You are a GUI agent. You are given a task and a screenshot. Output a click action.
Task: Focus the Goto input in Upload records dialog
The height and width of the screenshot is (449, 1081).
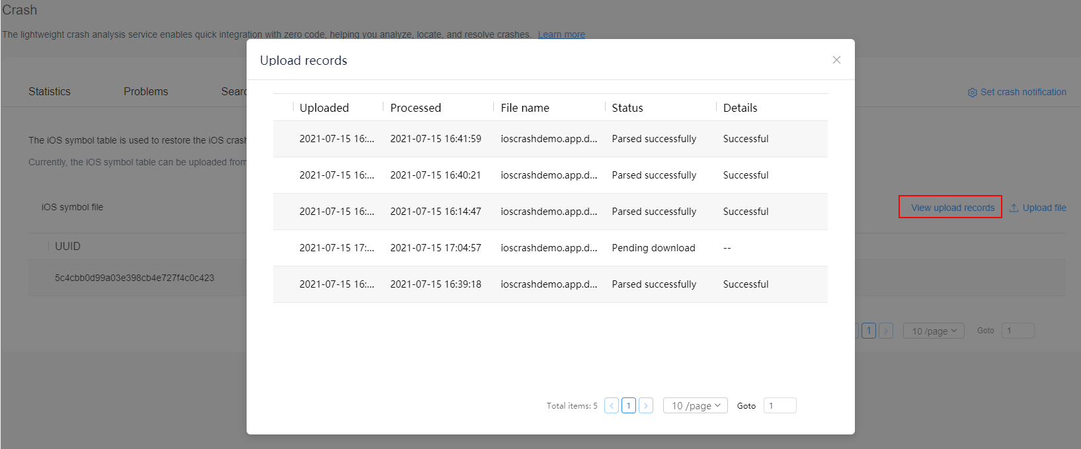pyautogui.click(x=780, y=405)
